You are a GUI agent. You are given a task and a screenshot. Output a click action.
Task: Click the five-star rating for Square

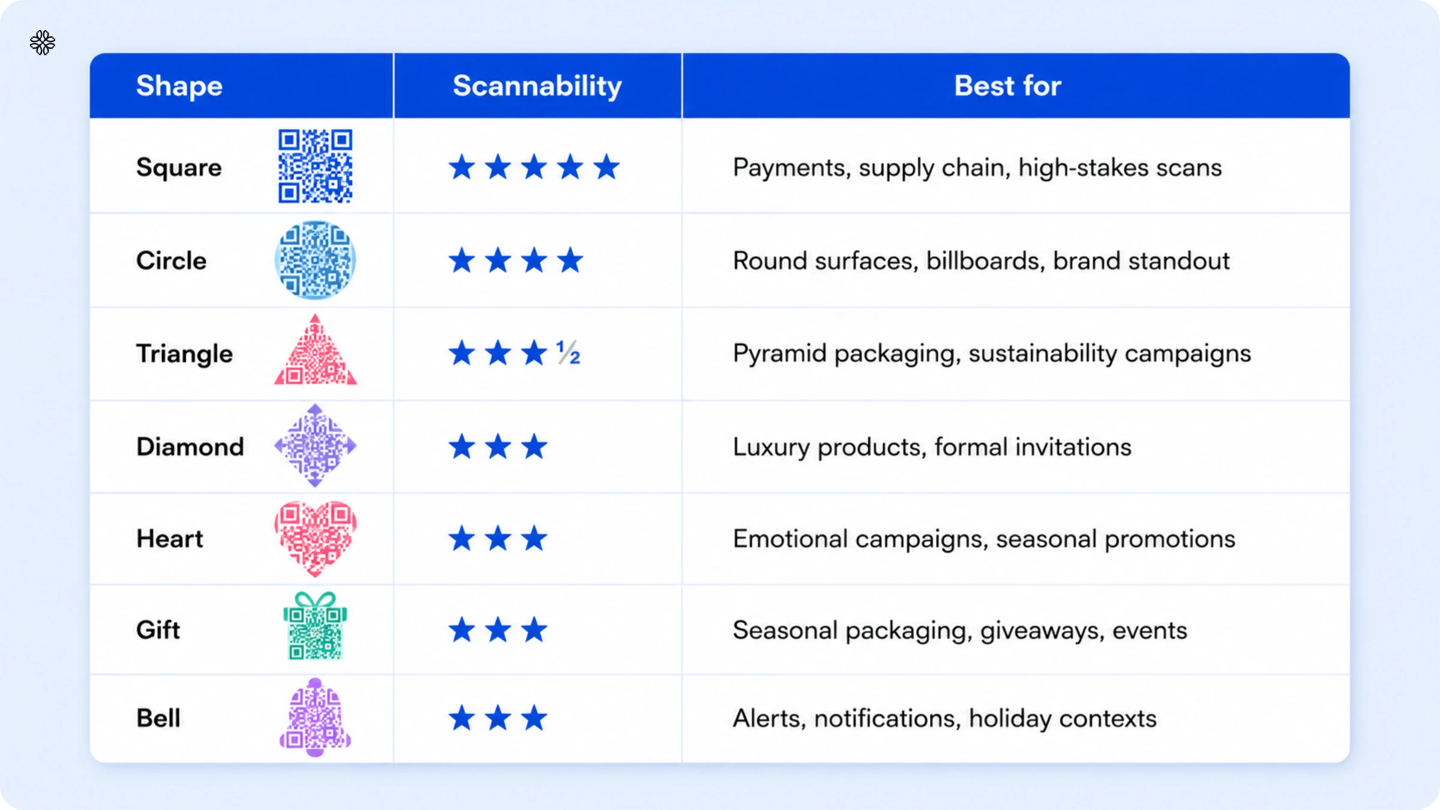tap(534, 167)
